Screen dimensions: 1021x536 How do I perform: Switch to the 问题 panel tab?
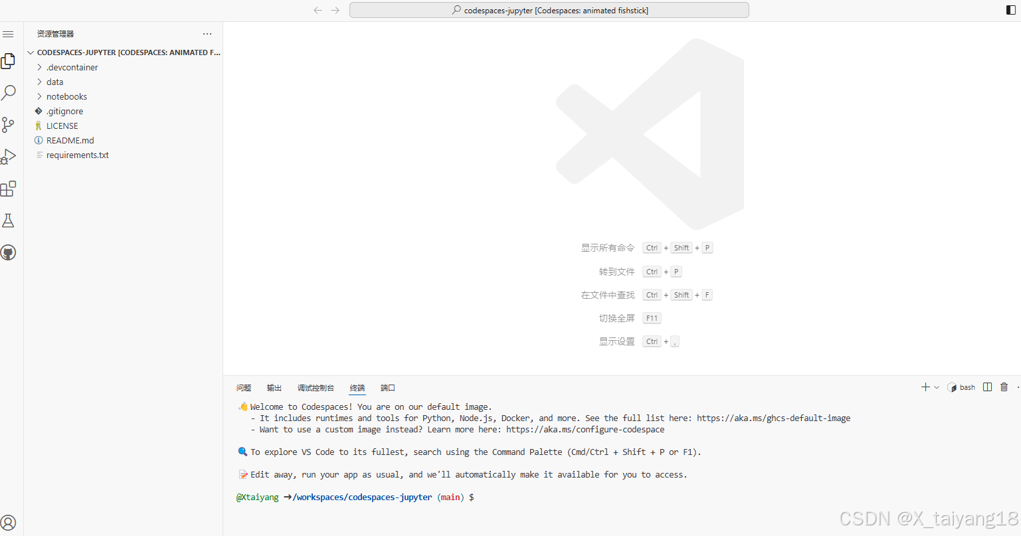click(244, 388)
